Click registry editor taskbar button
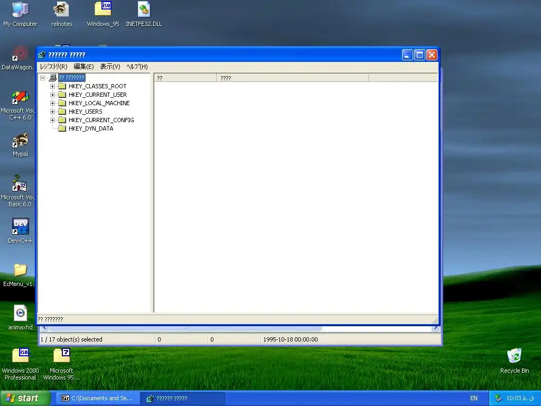541x406 pixels. 183,399
